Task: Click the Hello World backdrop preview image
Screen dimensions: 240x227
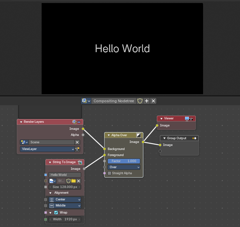Action: (x=122, y=48)
